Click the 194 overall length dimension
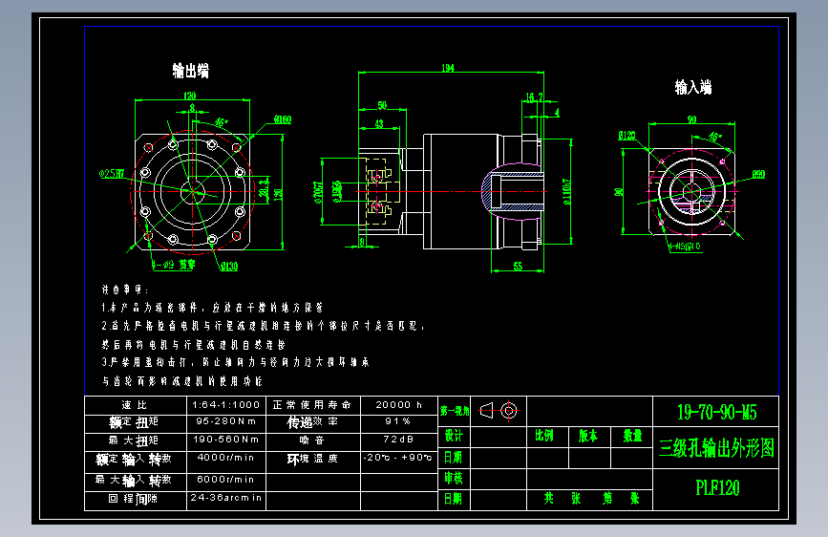The width and height of the screenshot is (828, 537). (x=448, y=68)
